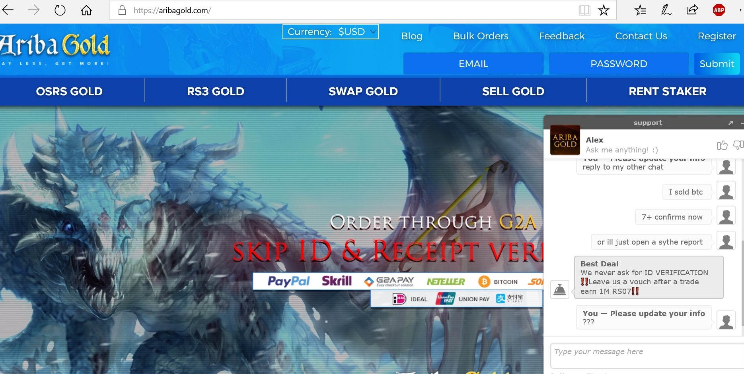Open the Adblock Plus extension
This screenshot has width=744, height=374.
point(719,10)
